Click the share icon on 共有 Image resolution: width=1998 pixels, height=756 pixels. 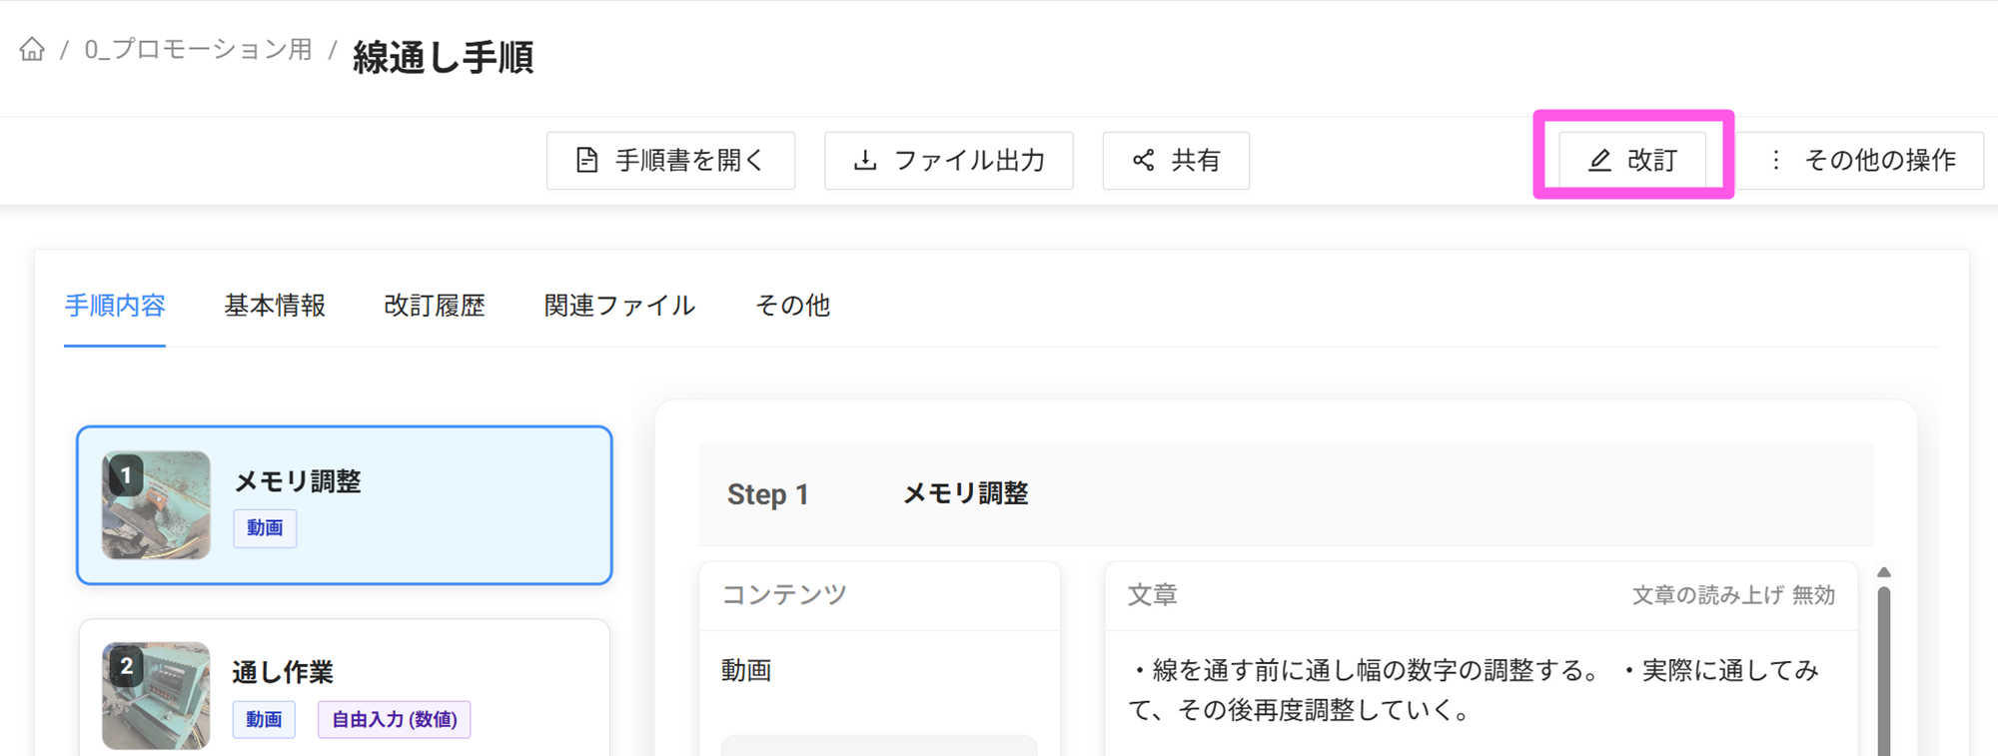[x=1144, y=160]
